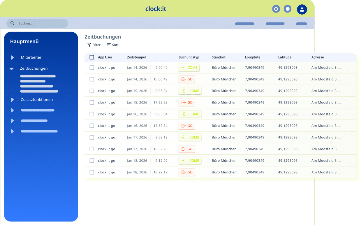
Task: Click the Standort column header
Action: [219, 57]
